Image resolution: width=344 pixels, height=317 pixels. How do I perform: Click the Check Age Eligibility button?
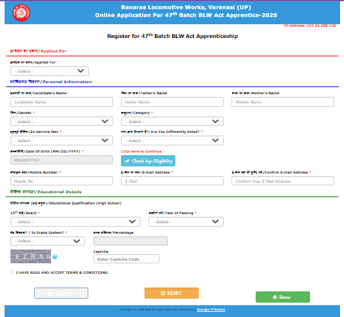(x=148, y=161)
